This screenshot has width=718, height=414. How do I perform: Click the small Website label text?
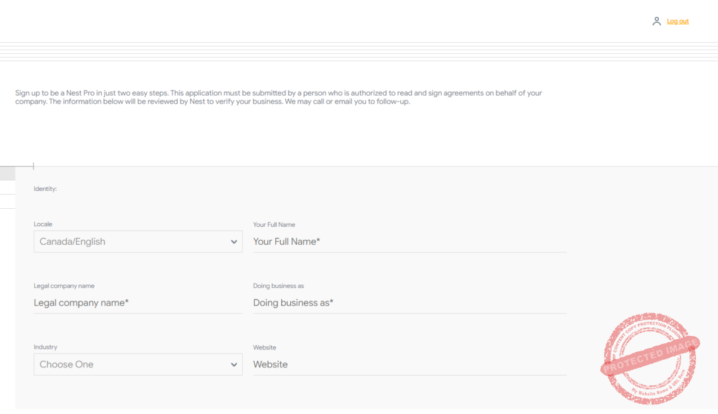(264, 348)
